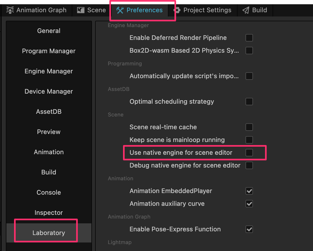Click the 'Lightmap' section heading

point(120,242)
